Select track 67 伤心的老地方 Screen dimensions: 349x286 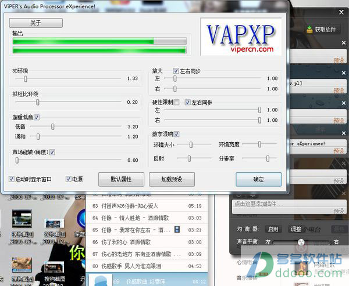(147, 254)
